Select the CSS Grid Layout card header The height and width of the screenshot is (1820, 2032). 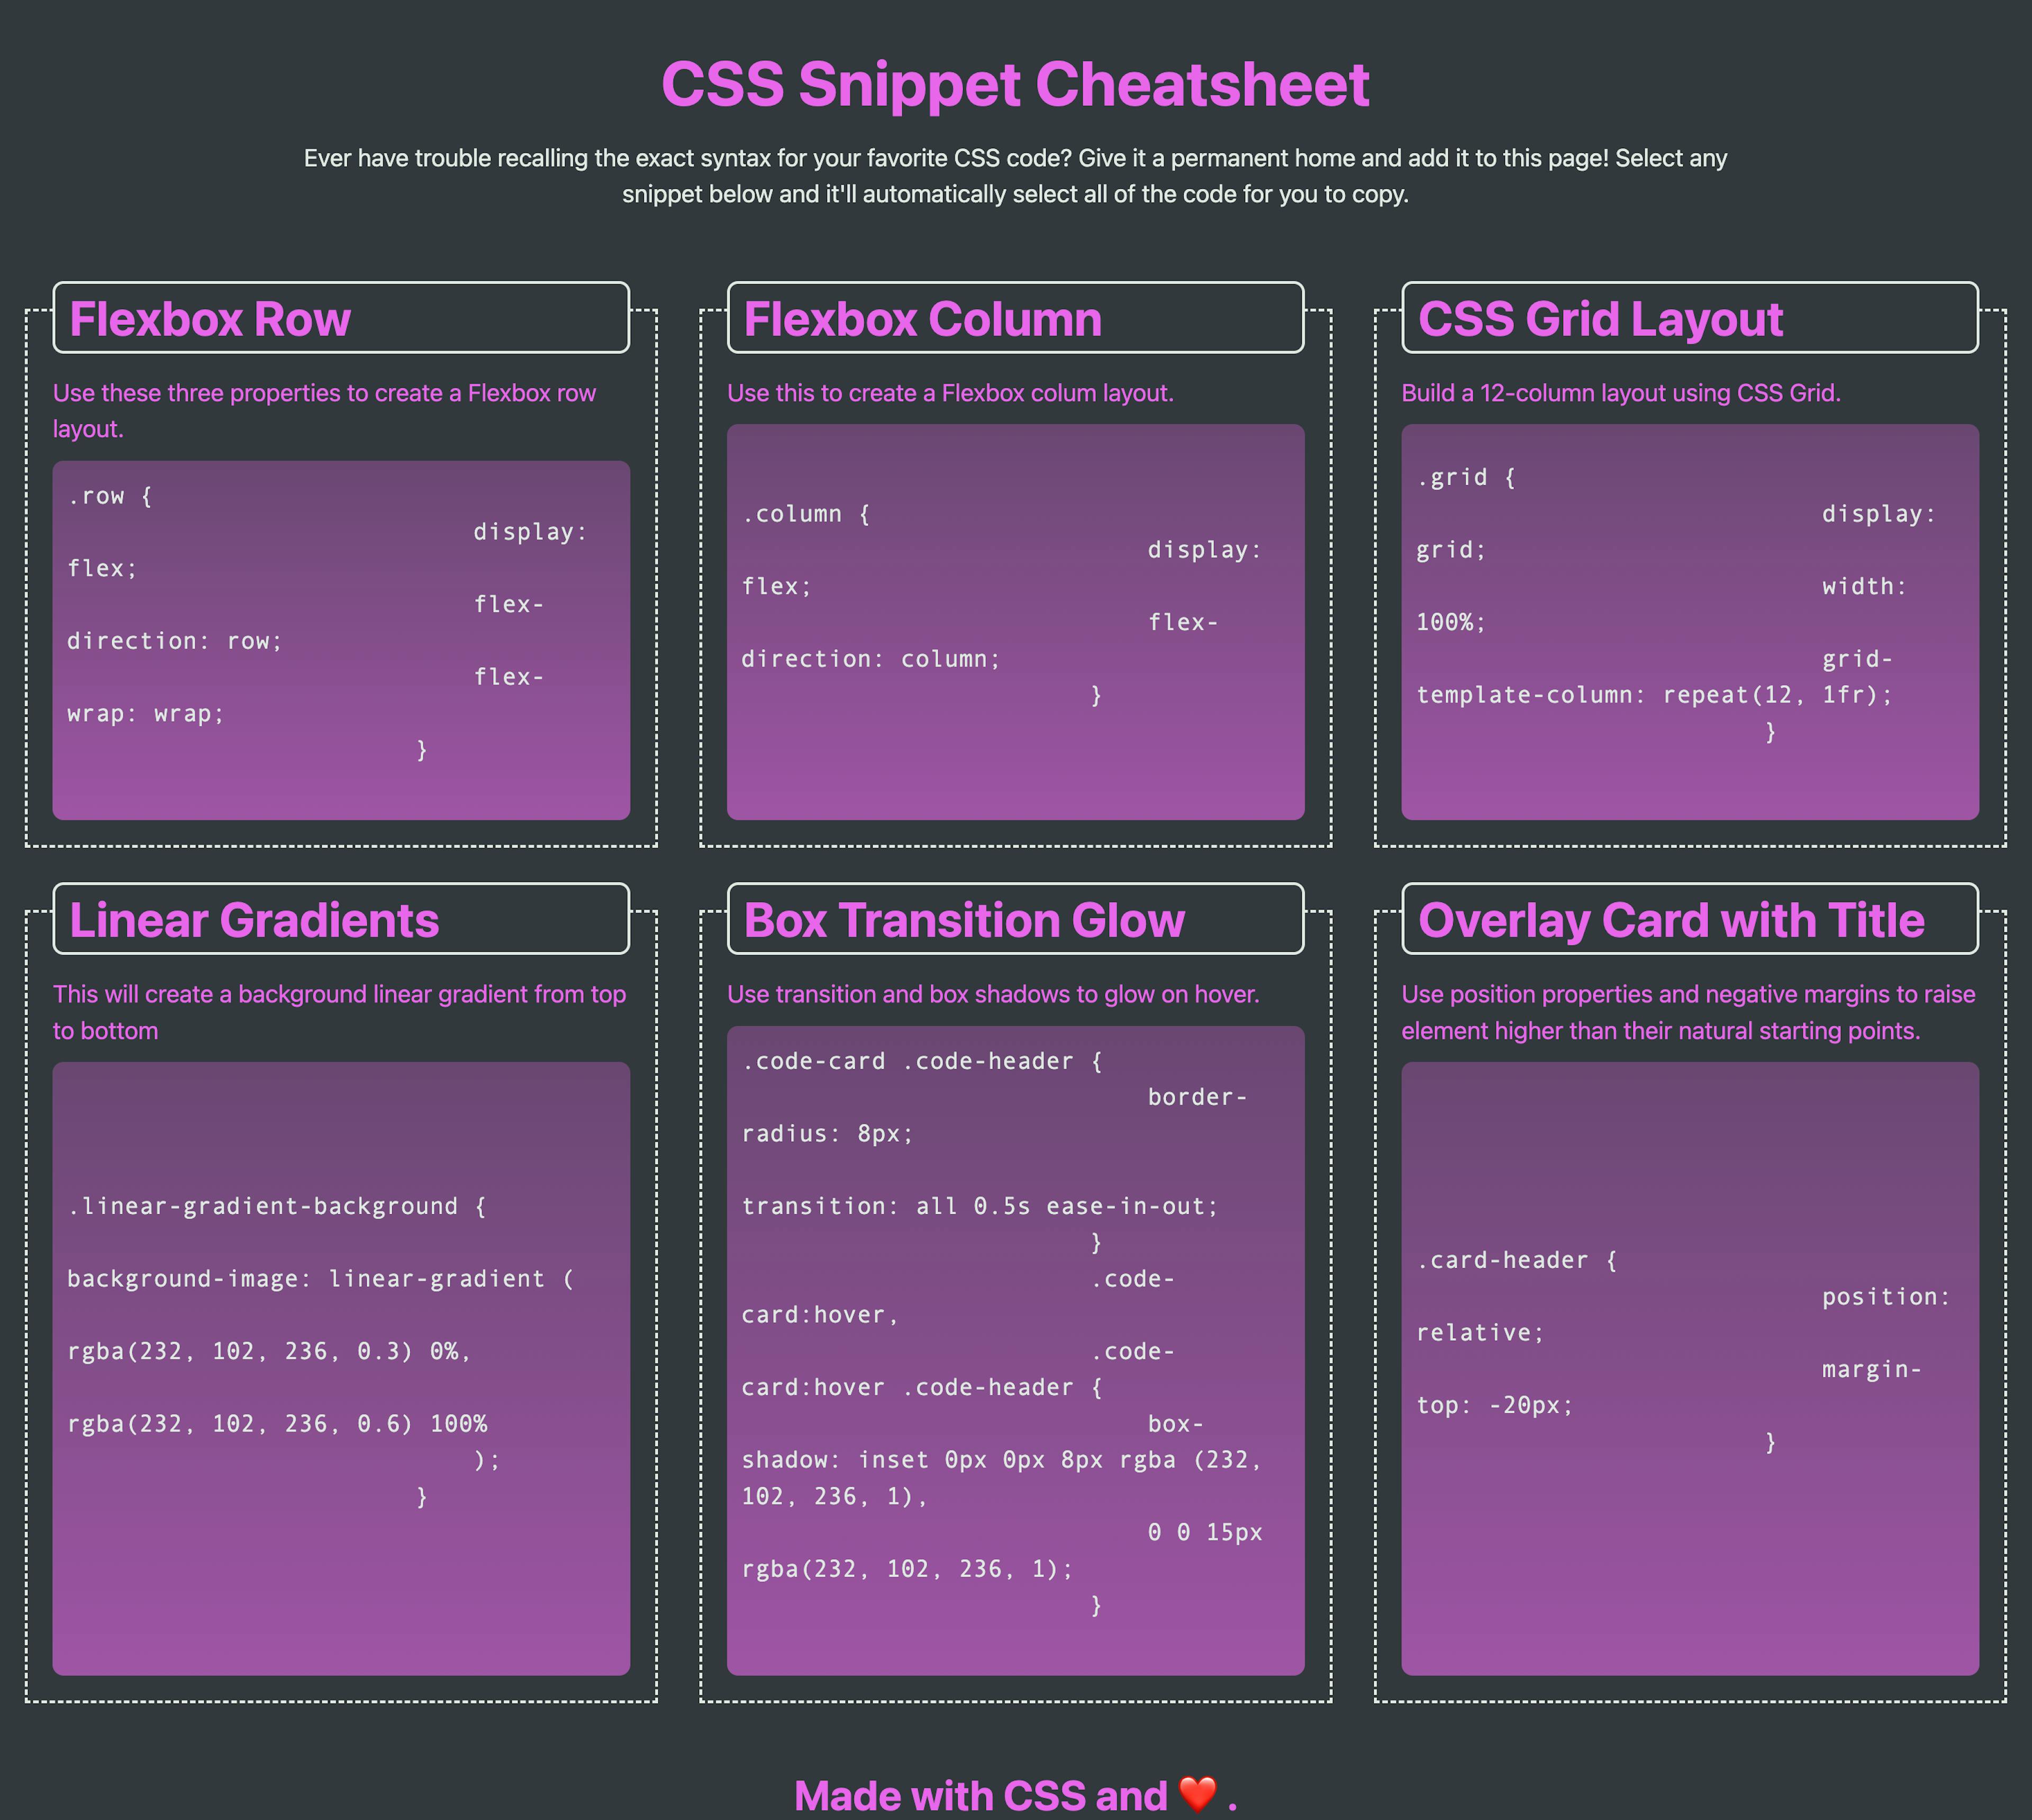click(1690, 318)
